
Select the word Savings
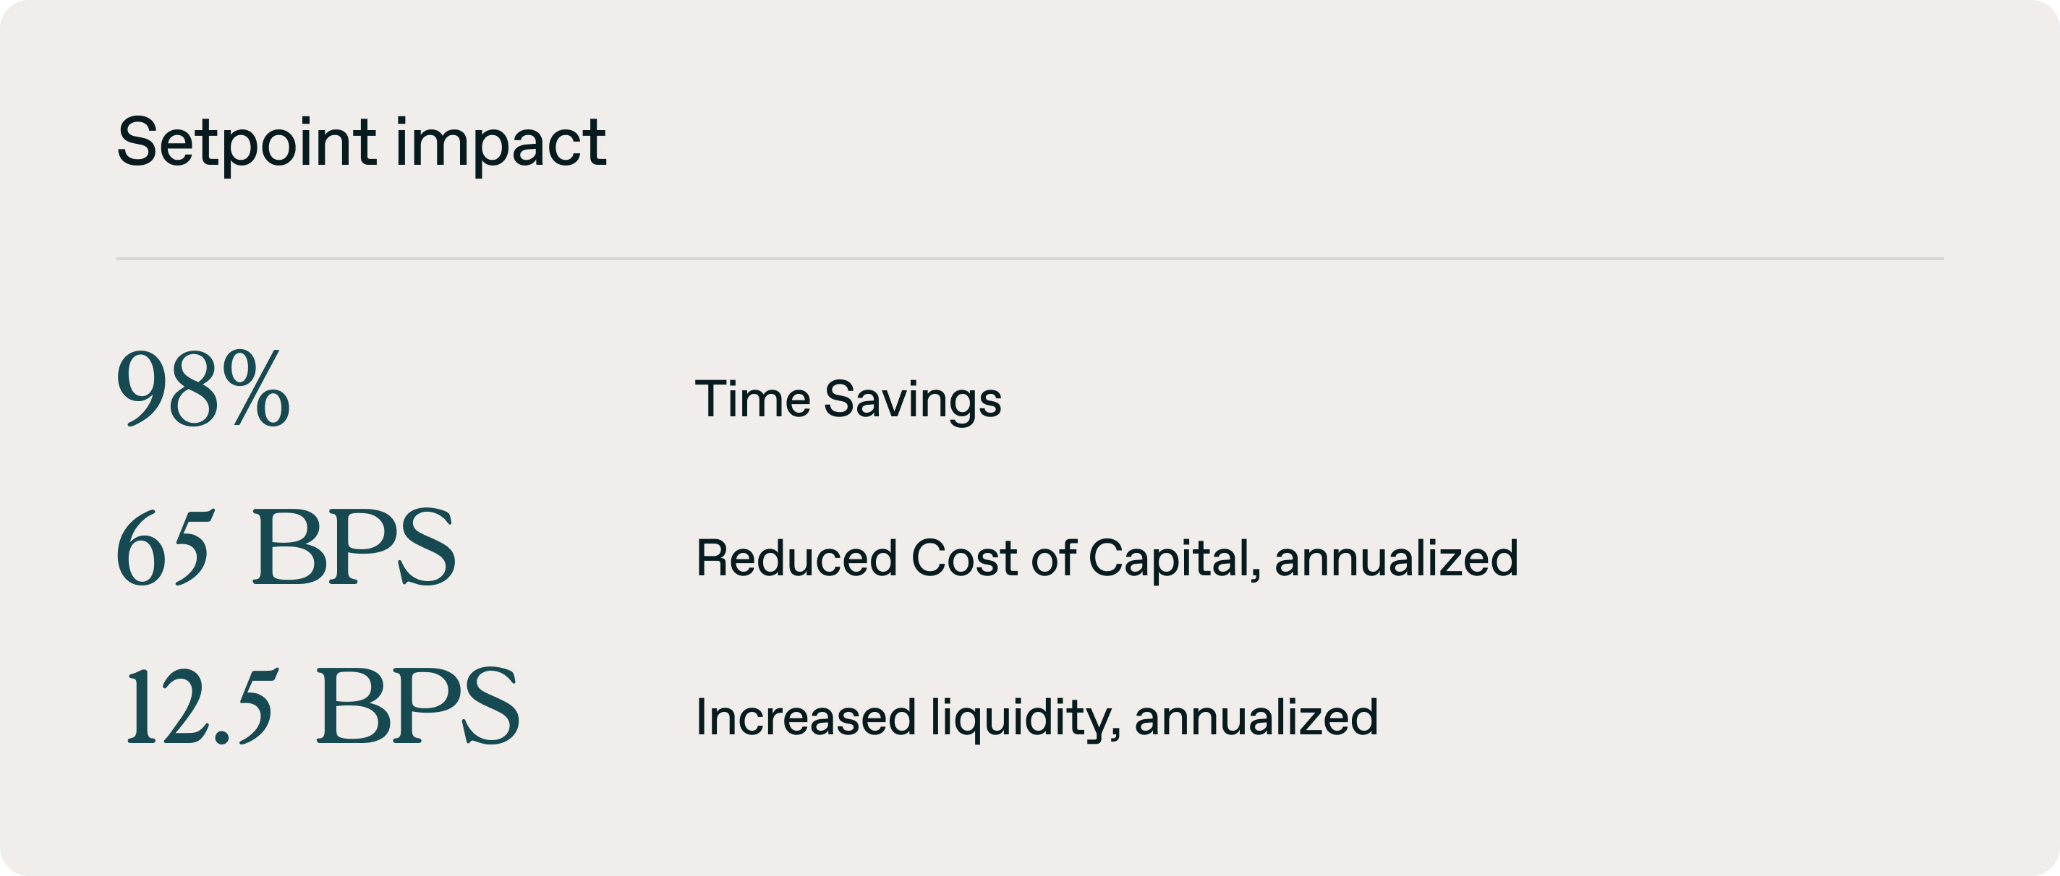tap(912, 401)
